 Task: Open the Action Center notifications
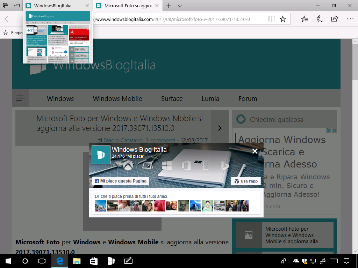[346, 261]
